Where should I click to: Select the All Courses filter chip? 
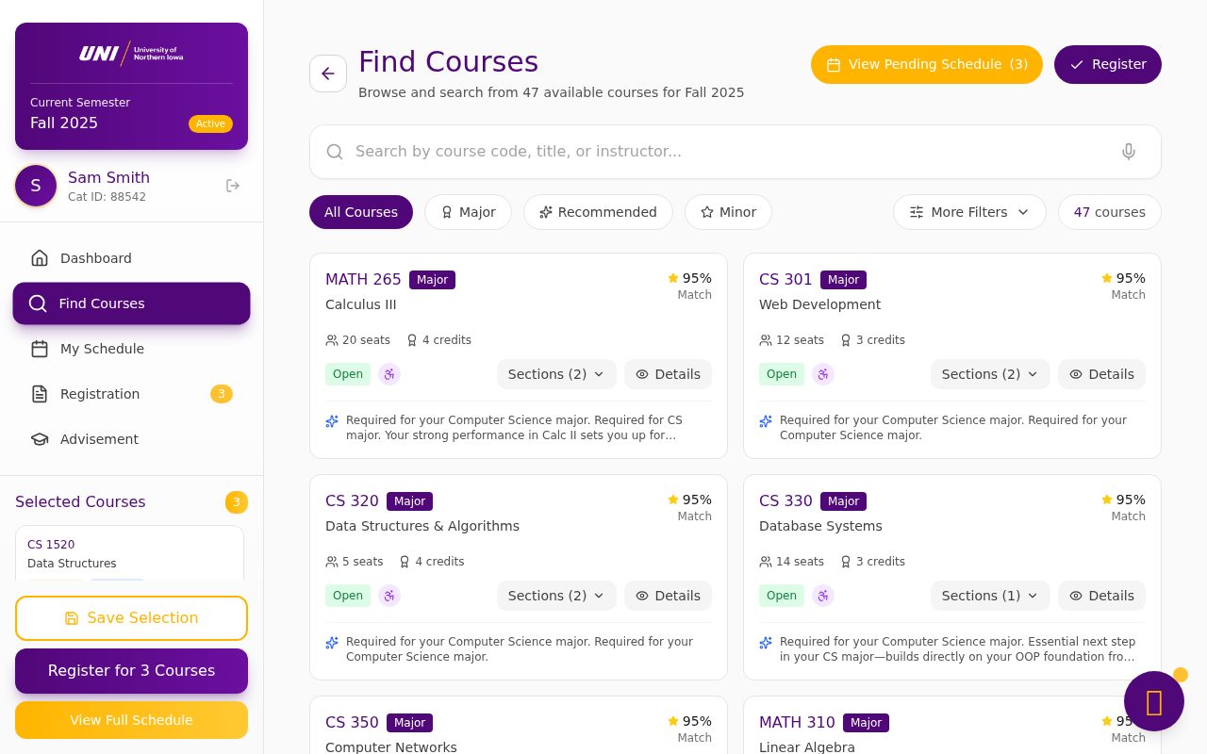pos(361,212)
